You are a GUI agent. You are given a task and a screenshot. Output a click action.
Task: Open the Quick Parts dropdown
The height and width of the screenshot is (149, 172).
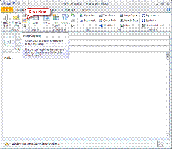tap(109, 20)
